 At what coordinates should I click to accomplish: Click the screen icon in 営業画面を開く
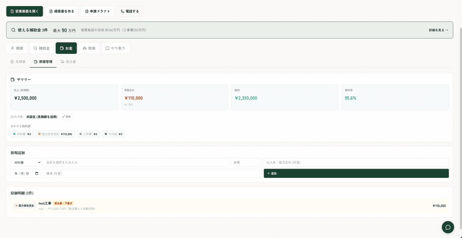point(12,11)
